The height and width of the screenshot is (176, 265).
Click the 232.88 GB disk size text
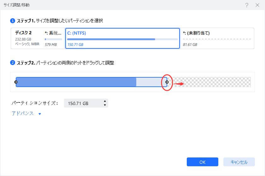pos(23,39)
